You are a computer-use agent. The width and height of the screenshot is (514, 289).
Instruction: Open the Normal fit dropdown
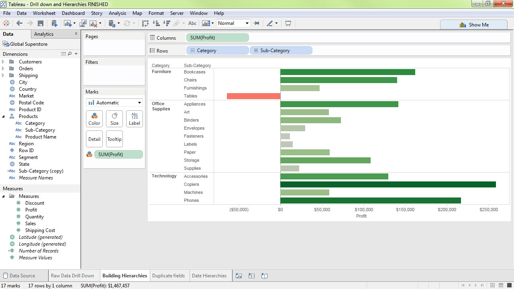tap(233, 23)
